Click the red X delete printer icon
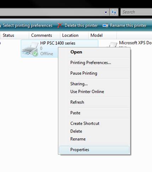Screen dimensions: 152x172 pos(60,26)
